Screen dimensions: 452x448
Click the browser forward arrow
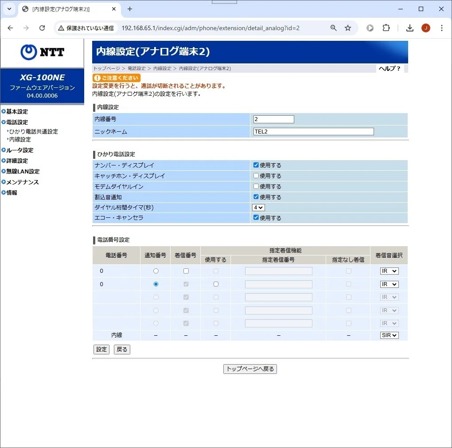pos(26,28)
